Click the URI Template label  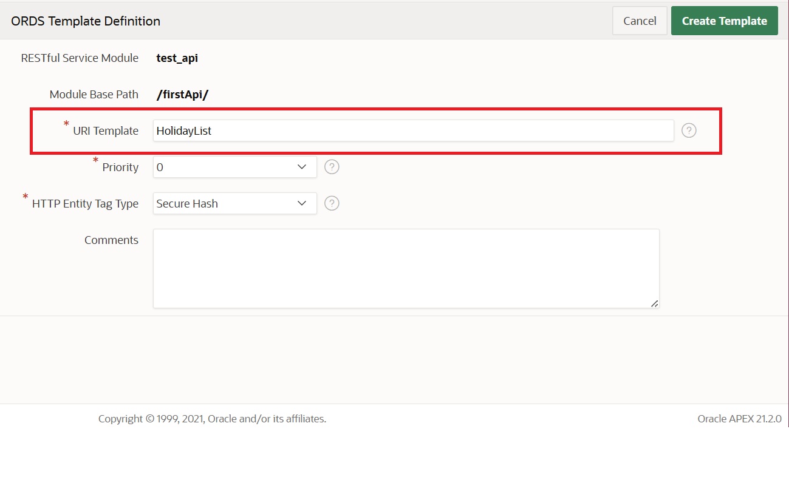(106, 130)
